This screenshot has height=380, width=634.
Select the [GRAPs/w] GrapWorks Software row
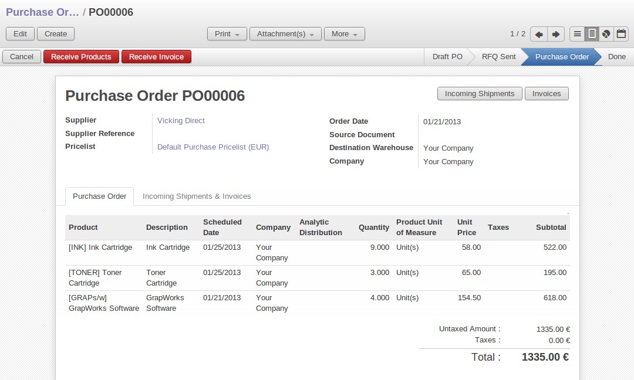[x=318, y=303]
